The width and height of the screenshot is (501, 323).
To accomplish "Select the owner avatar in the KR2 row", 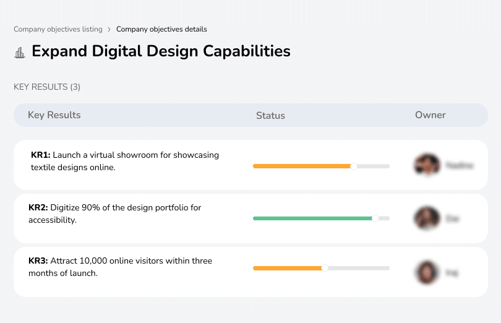I will tap(426, 218).
